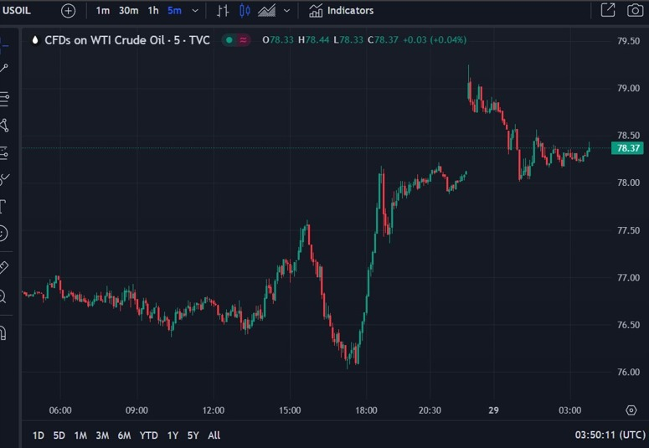649x448 pixels.
Task: Switch to area chart style
Action: pyautogui.click(x=266, y=11)
